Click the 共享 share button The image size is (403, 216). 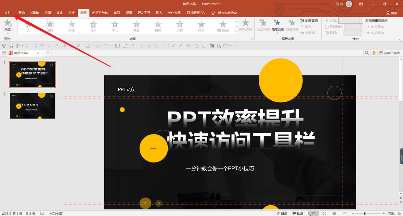coord(392,13)
